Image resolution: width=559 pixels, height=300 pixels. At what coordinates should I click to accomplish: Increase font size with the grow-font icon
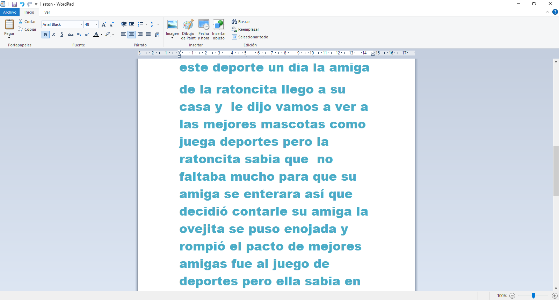104,24
